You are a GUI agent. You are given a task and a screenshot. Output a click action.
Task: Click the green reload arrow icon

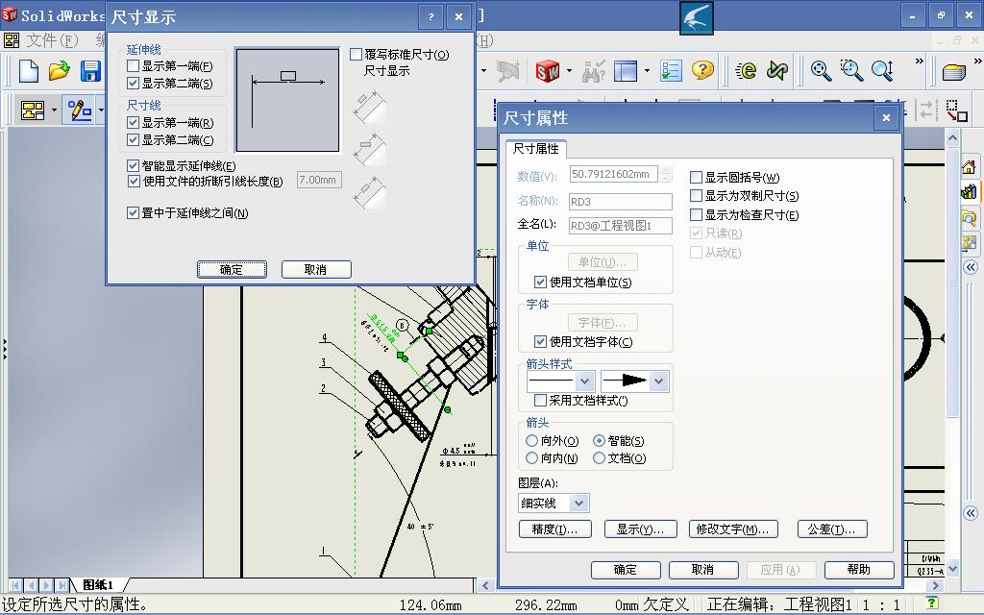coord(776,71)
